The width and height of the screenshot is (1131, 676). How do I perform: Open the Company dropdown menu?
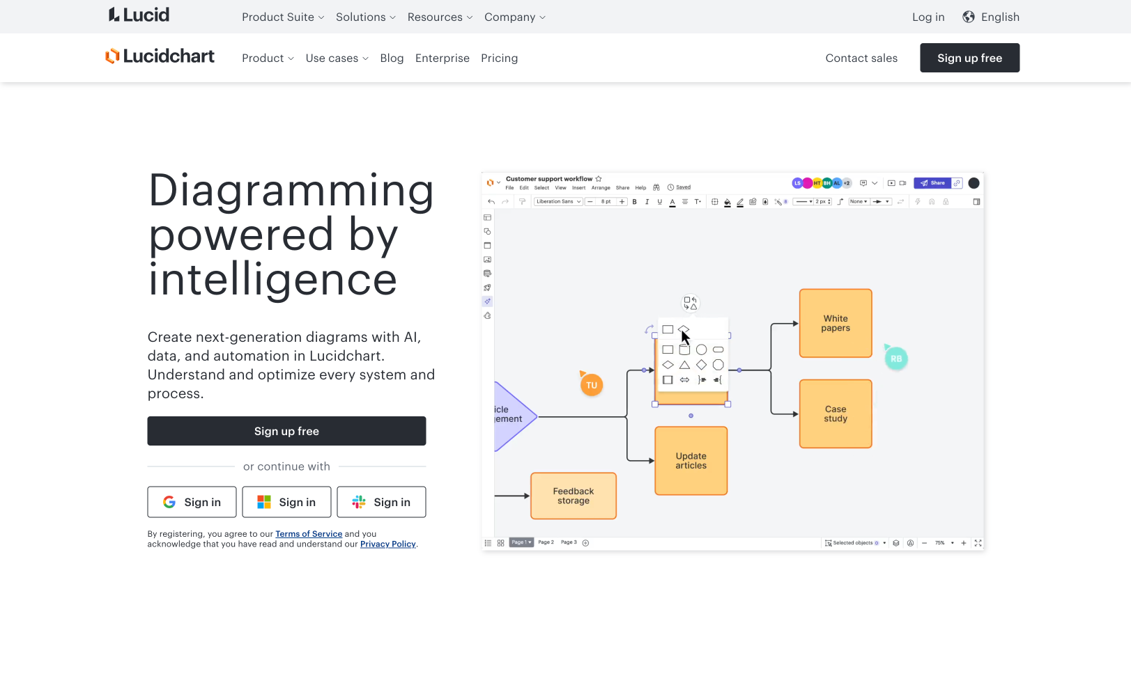[x=514, y=17]
